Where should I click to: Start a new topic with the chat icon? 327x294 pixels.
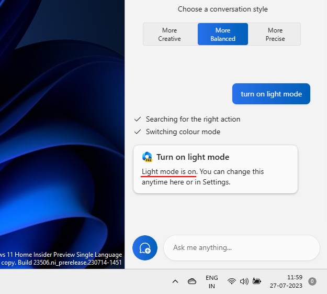(145, 248)
